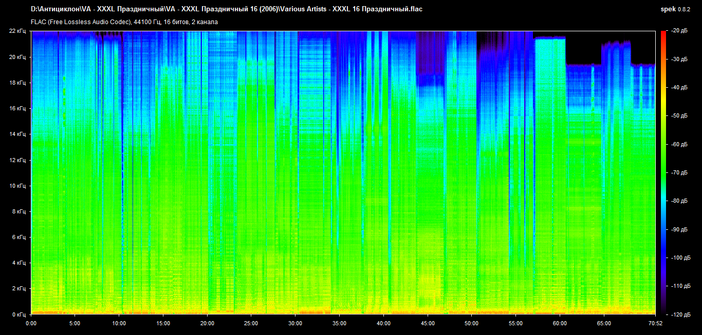Screen dimensions: 702x335
Task: Click the FLAC codec info line
Action: pos(124,22)
